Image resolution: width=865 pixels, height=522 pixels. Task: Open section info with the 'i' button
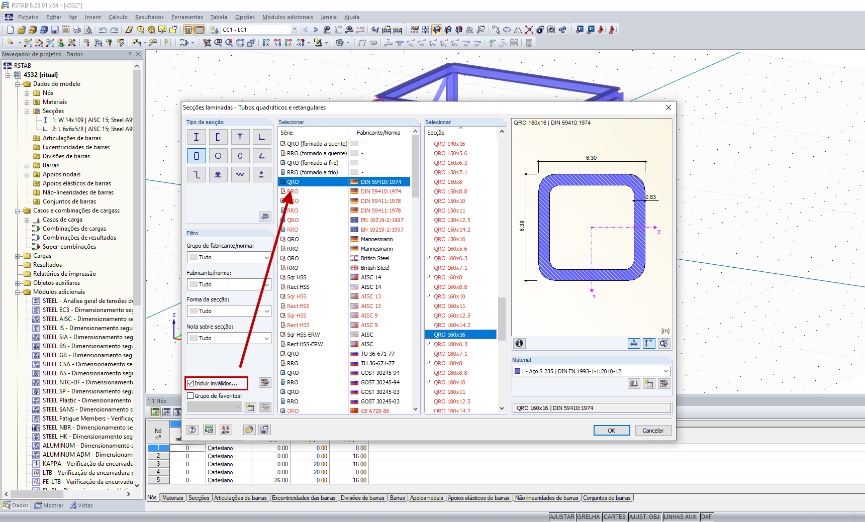pyautogui.click(x=519, y=343)
